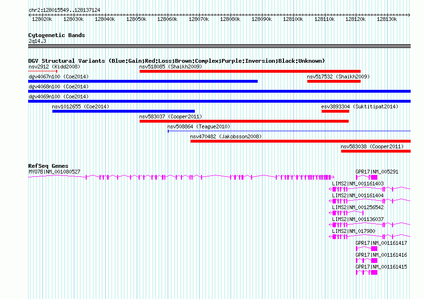Click the red bar under nsv583038
Screen dimensions: 424x299
[x=376, y=151]
